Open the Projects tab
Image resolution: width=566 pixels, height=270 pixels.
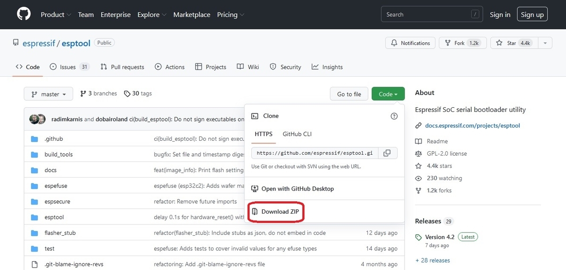pyautogui.click(x=211, y=67)
